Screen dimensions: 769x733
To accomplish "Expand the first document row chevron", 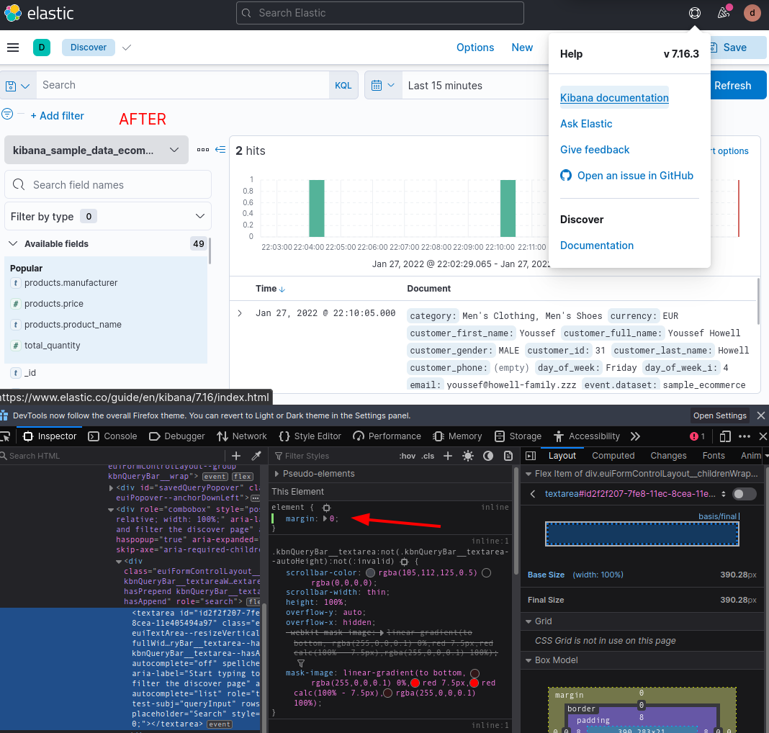I will coord(240,313).
